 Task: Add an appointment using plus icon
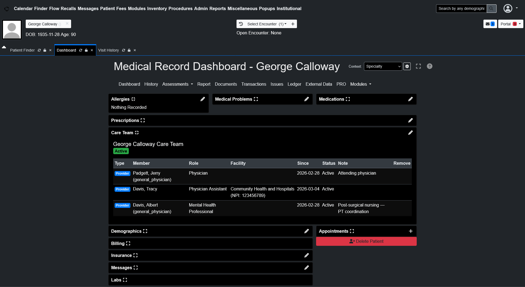(x=410, y=231)
